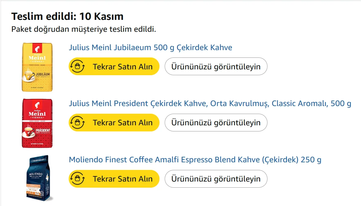
Task: Open the red Julius Meinl Präsident product image
Action: [37, 123]
